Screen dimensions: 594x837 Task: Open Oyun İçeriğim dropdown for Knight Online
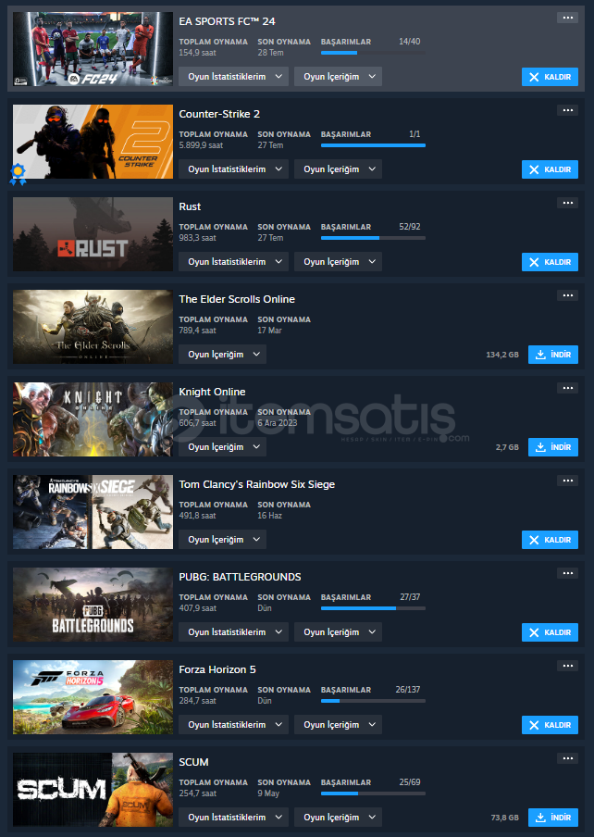tap(222, 447)
